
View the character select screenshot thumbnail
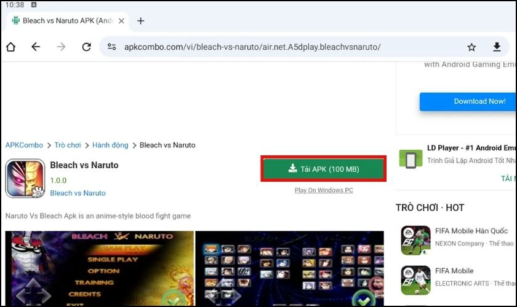[290, 268]
